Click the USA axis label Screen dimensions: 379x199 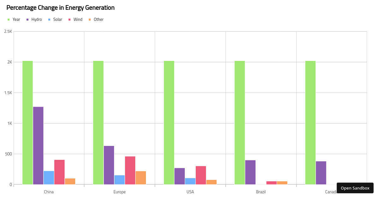(x=190, y=192)
